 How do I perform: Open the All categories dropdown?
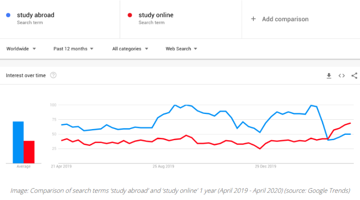coord(130,49)
